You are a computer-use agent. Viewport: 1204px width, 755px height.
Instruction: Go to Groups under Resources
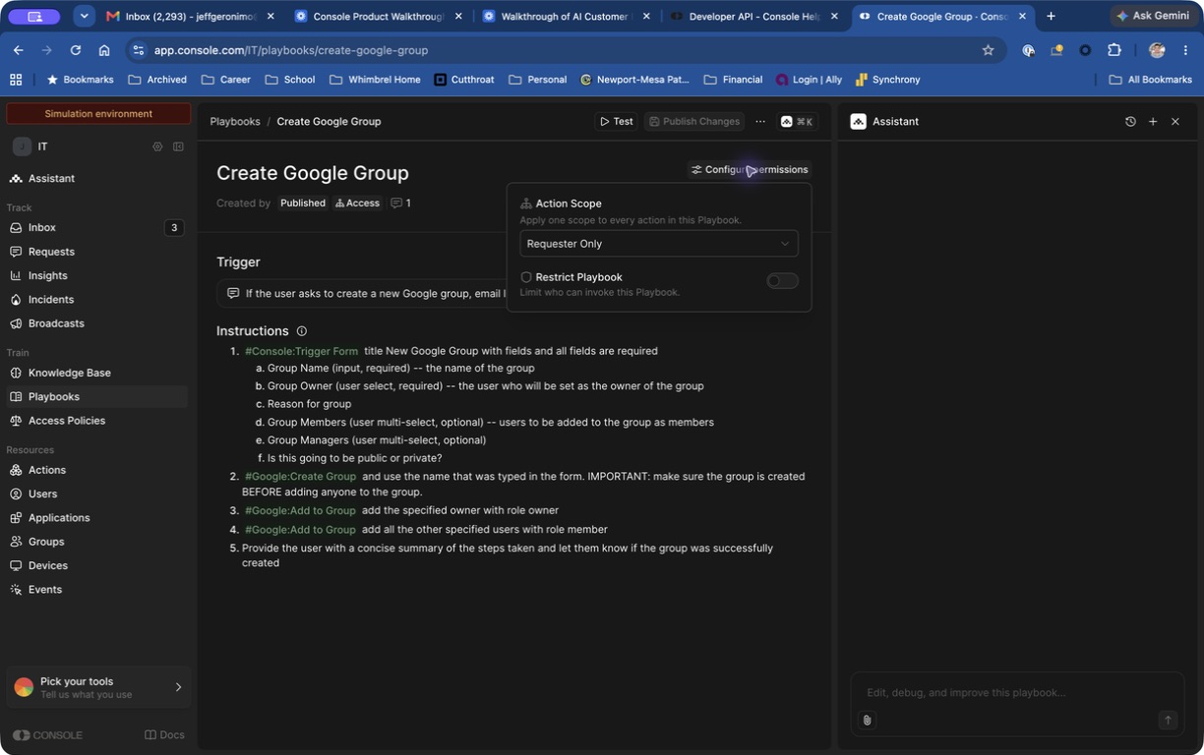[95, 542]
